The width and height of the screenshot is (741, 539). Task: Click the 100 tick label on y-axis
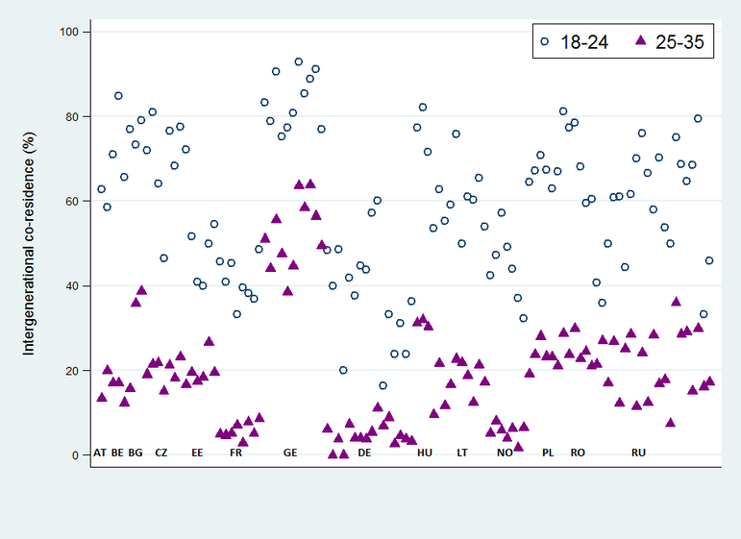pyautogui.click(x=68, y=32)
